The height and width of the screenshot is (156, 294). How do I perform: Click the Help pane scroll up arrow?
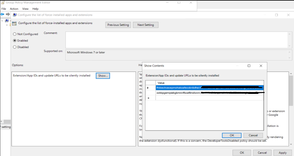(291, 74)
